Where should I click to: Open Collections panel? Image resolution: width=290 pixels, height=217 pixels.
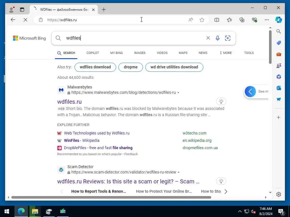[x=242, y=20]
